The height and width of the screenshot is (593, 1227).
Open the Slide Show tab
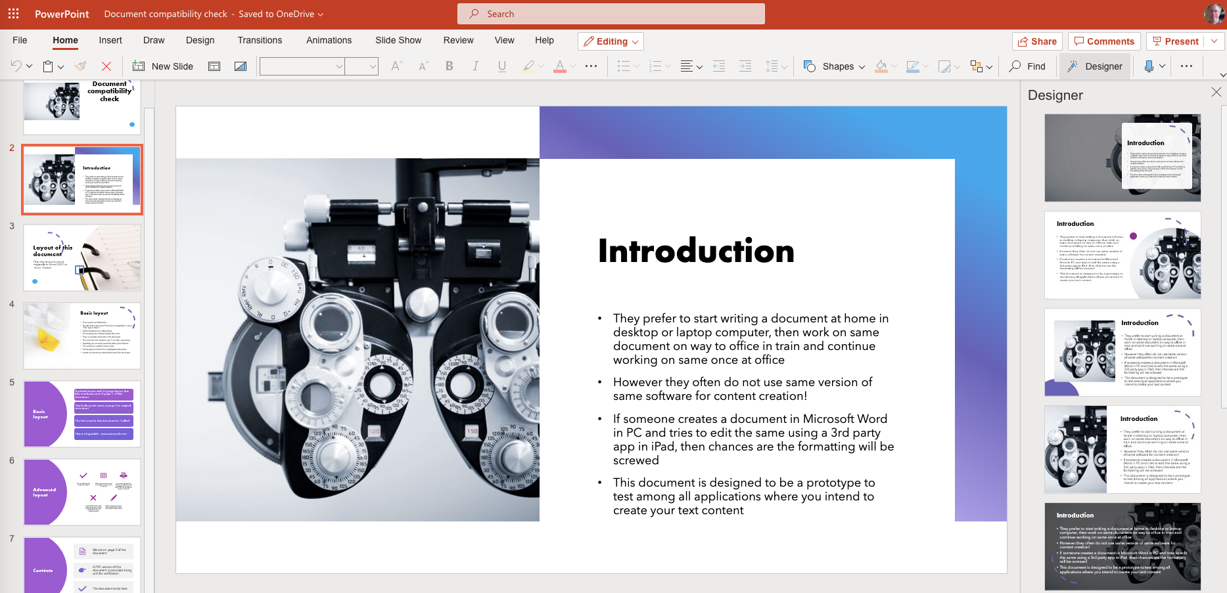(398, 40)
